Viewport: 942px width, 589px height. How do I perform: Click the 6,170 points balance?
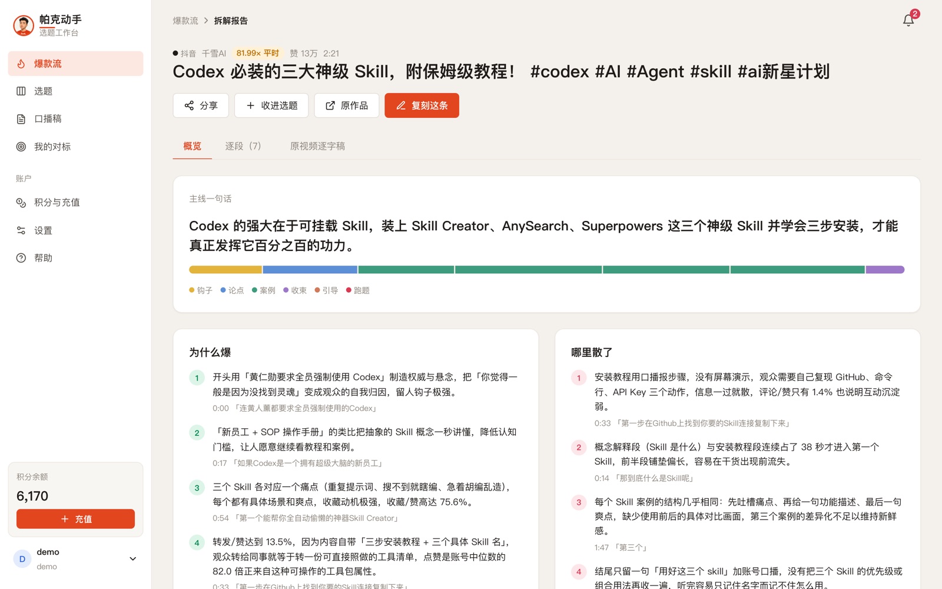pyautogui.click(x=32, y=496)
